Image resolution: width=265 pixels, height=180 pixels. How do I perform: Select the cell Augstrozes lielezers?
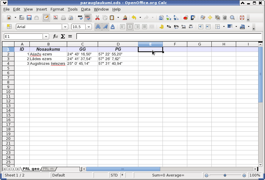48,64
